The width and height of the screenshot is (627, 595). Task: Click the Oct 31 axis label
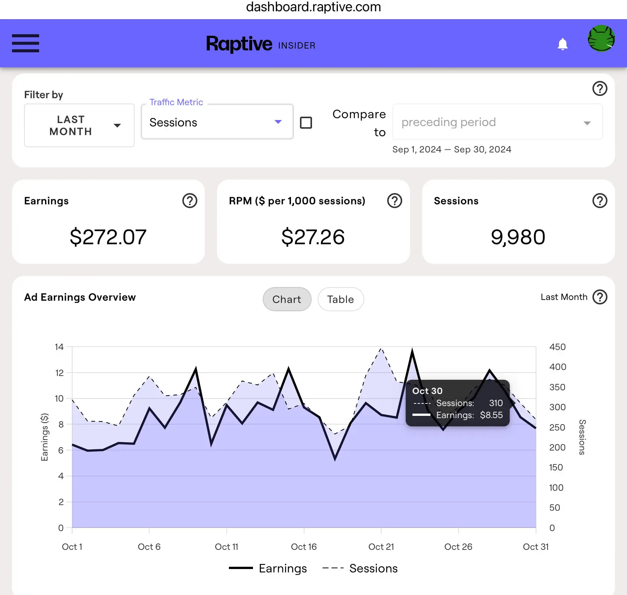tap(536, 547)
